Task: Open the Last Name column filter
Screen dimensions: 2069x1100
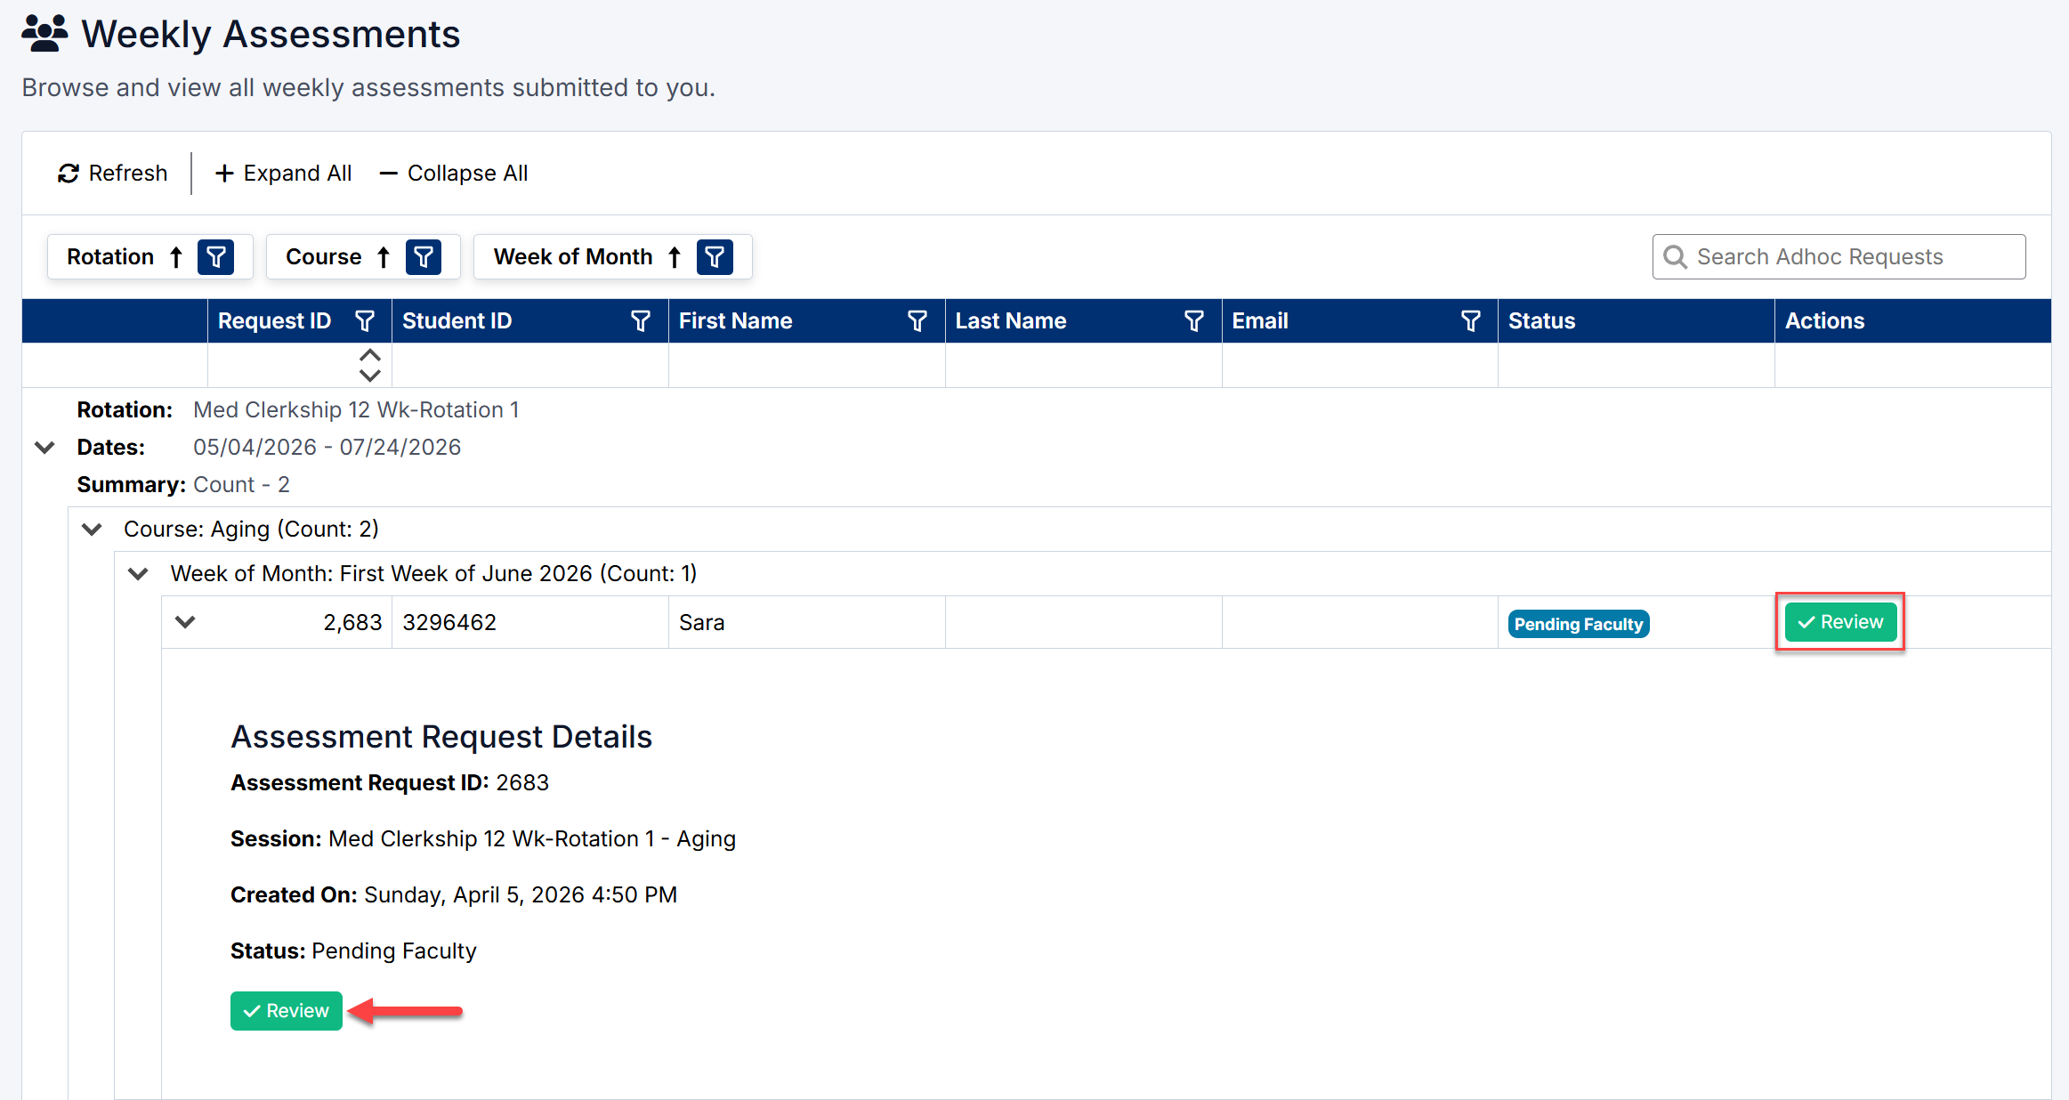Action: [x=1194, y=321]
